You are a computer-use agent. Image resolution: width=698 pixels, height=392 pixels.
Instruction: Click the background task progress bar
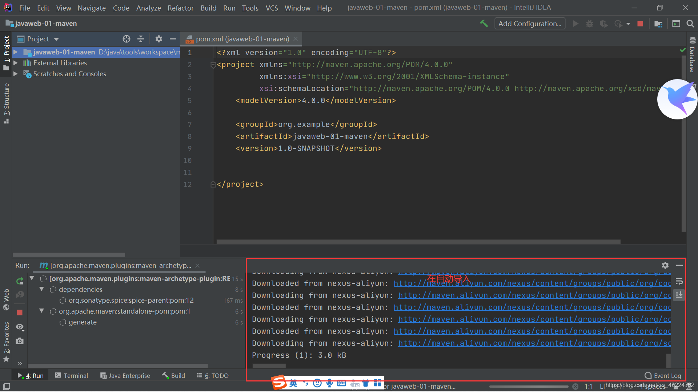pyautogui.click(x=529, y=387)
